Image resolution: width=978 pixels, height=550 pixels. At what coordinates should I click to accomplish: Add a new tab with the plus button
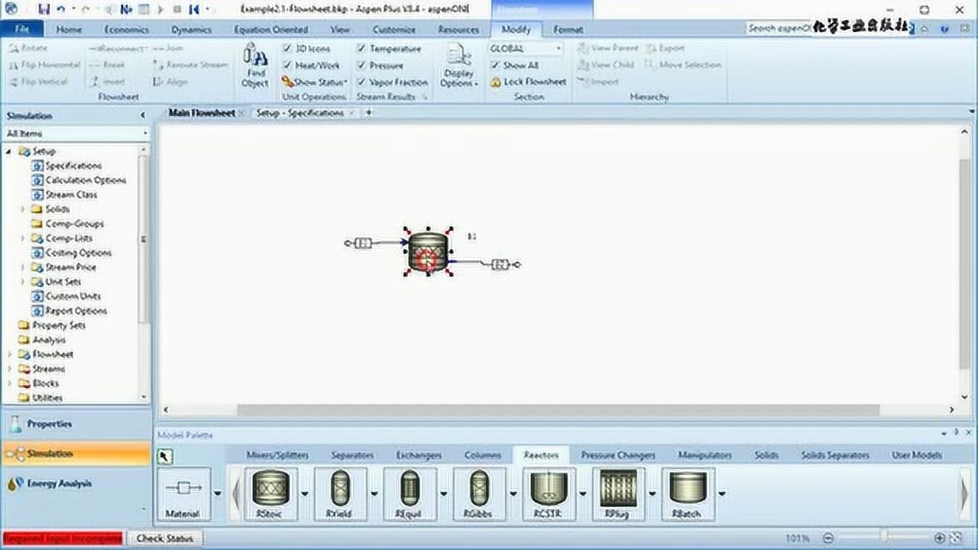368,113
